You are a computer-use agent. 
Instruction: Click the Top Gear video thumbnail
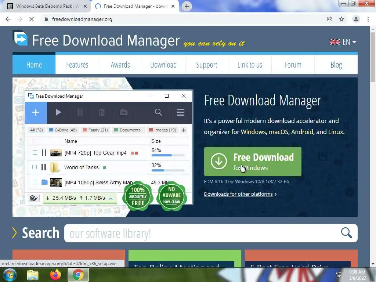(56, 153)
